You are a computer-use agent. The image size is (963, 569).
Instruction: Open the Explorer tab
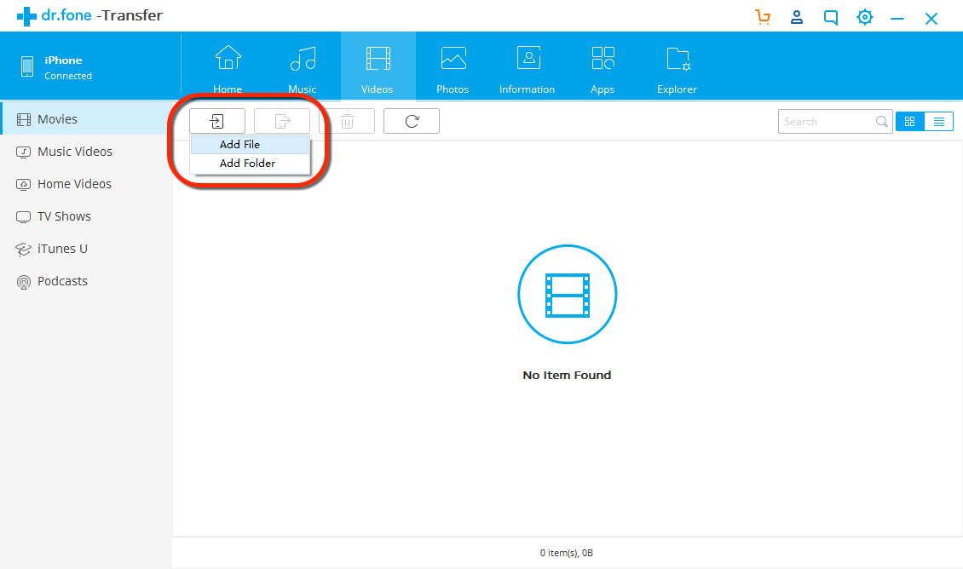(x=677, y=69)
